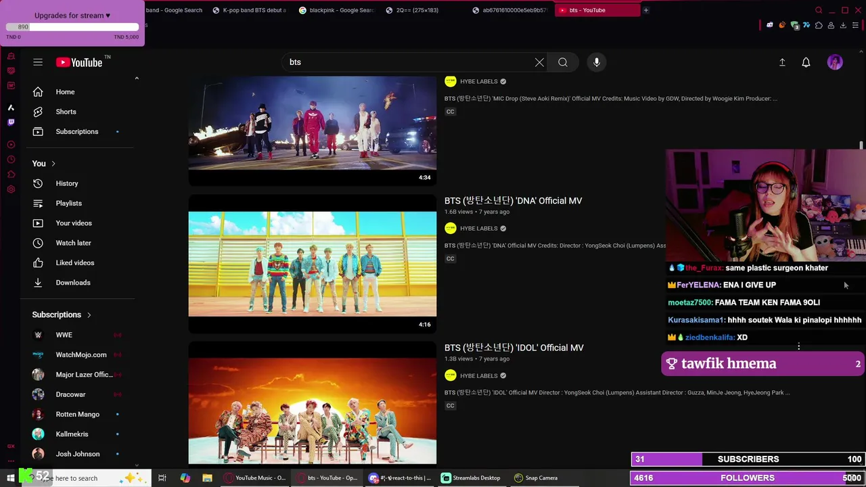This screenshot has width=866, height=487.
Task: Open Twitch in the browser sidebar
Action: tap(11, 122)
